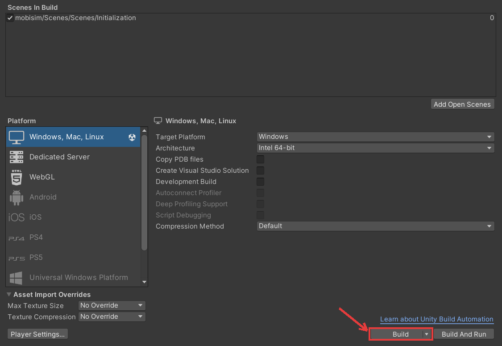This screenshot has width=502, height=346.
Task: Click the scene build index 0
Action: click(492, 18)
